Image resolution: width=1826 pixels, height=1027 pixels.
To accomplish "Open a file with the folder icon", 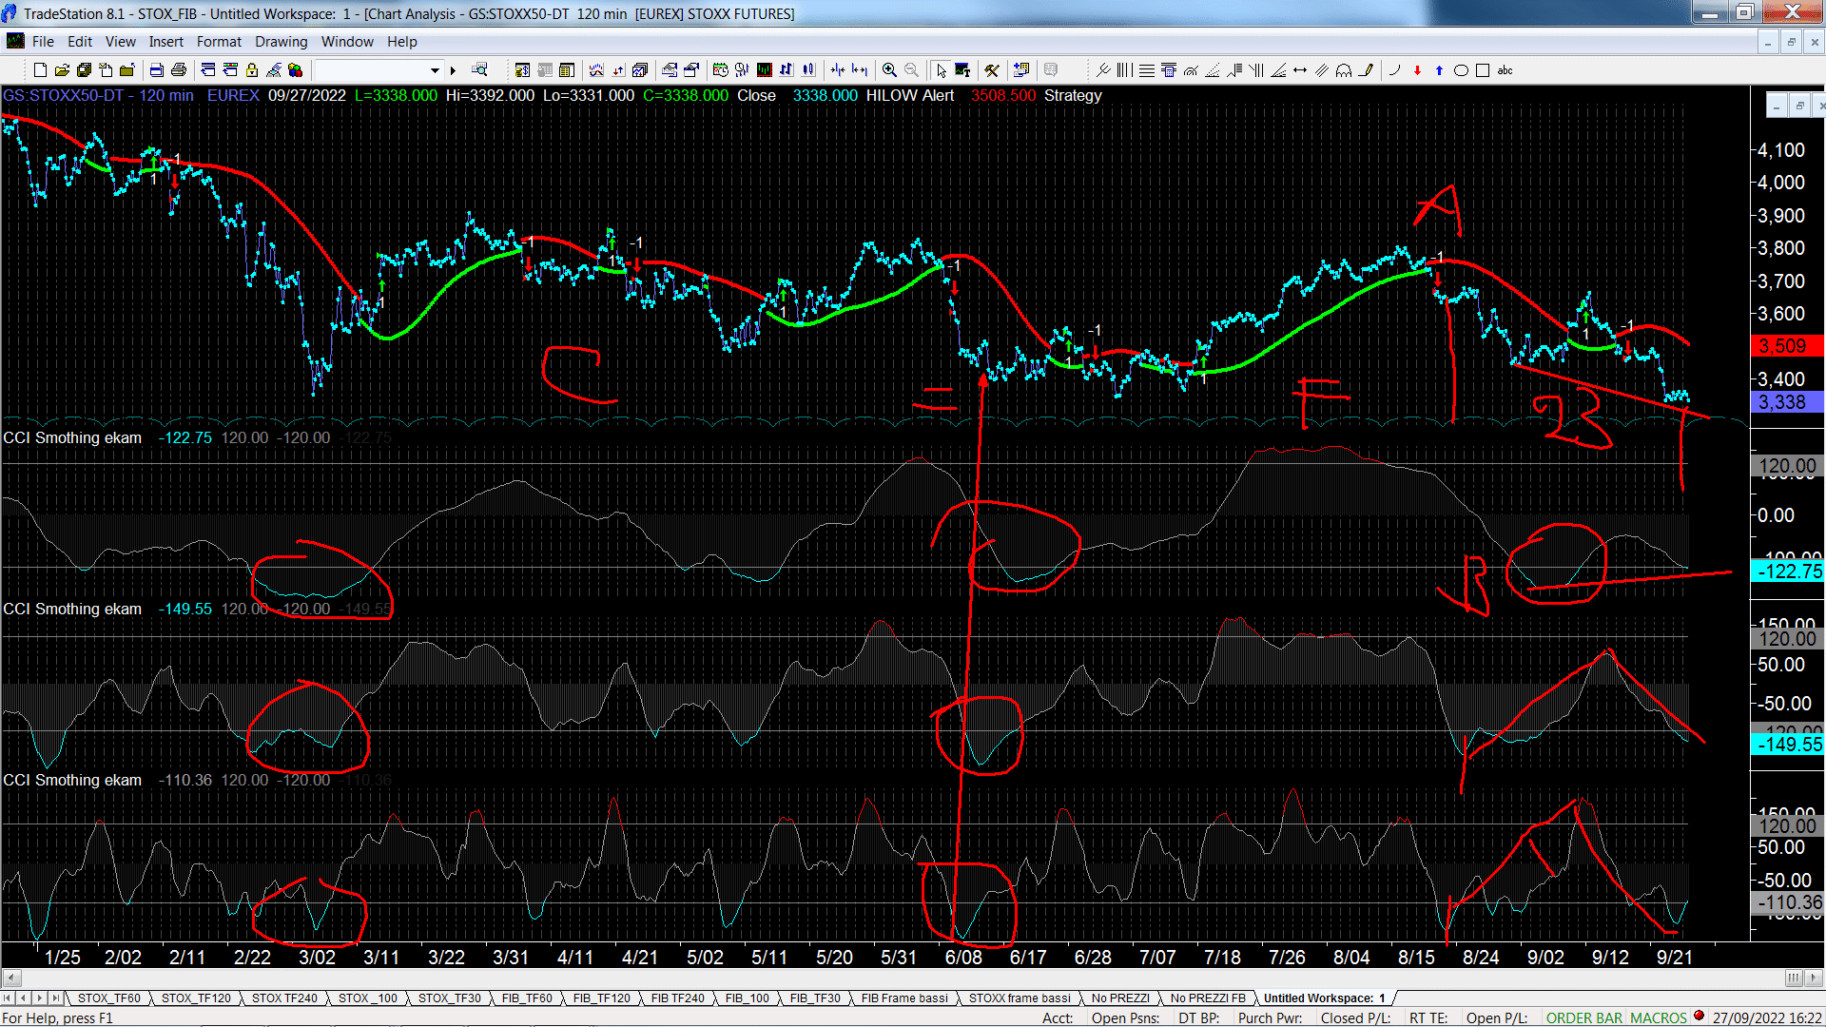I will click(x=62, y=70).
